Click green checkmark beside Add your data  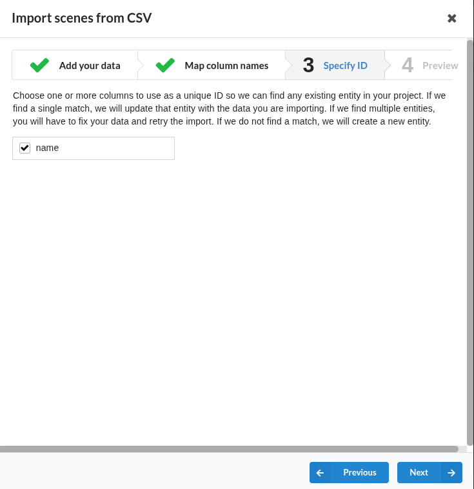coord(39,65)
